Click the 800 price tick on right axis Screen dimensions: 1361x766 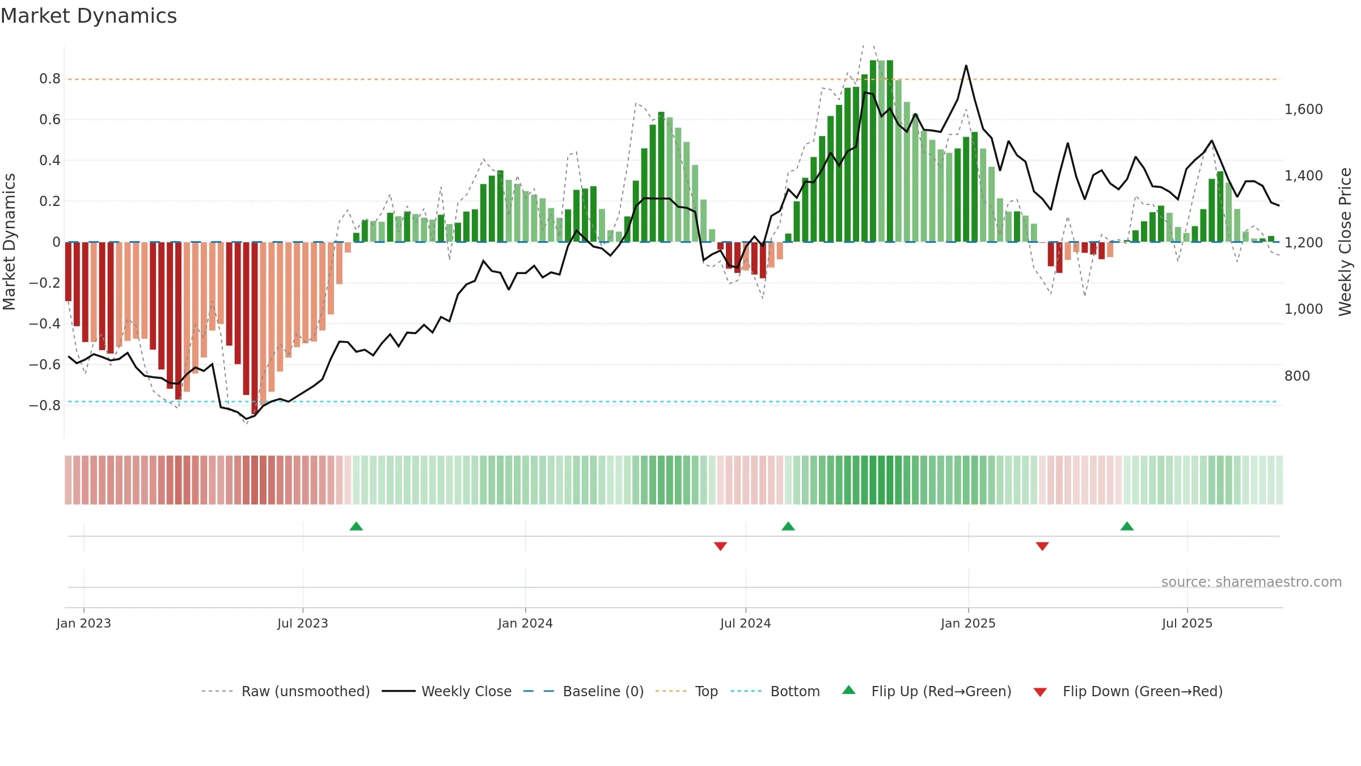1297,376
